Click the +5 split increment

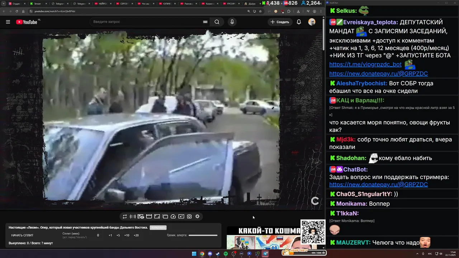pos(118,235)
